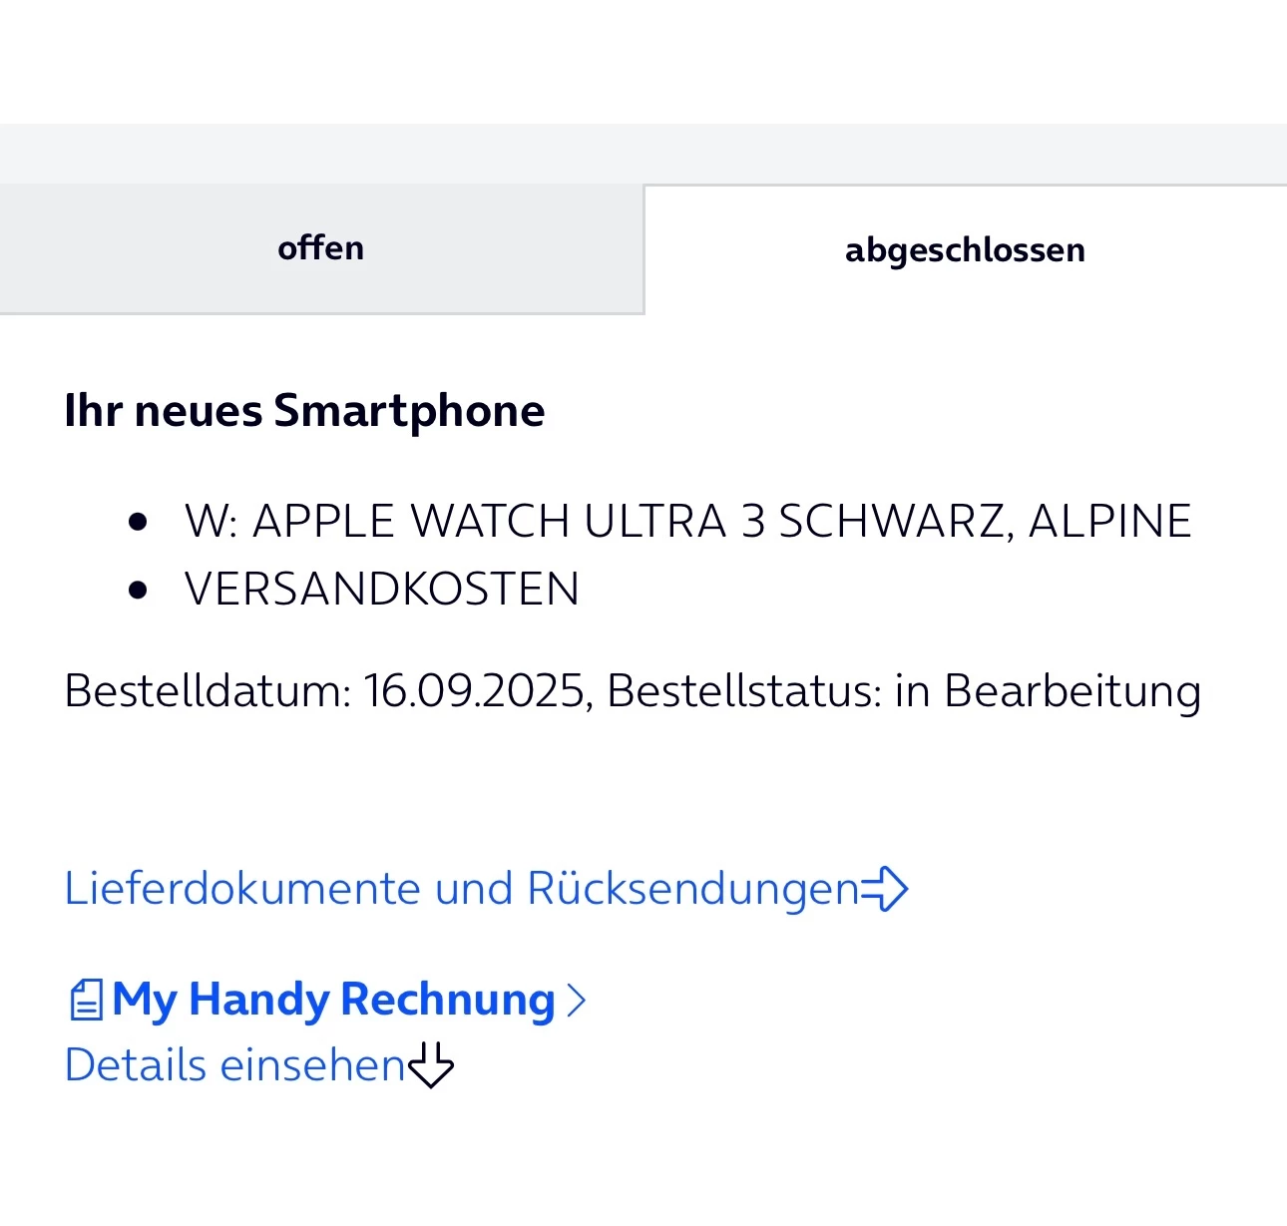
Task: Click the "Bestellstatus" label
Action: pos(743,691)
